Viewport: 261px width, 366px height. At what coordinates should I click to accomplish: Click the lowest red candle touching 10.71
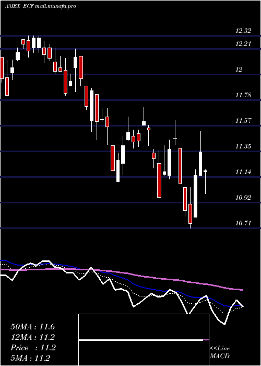coord(190,214)
